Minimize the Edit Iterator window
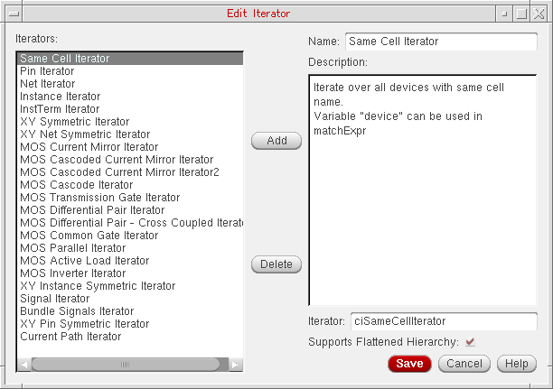Screen dimensions: 553x389 click(504, 14)
